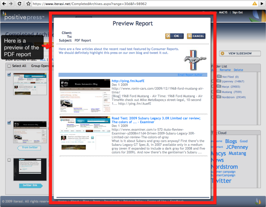Click the Mustang logo image in the report
The width and height of the screenshot is (266, 207).
coord(195,60)
